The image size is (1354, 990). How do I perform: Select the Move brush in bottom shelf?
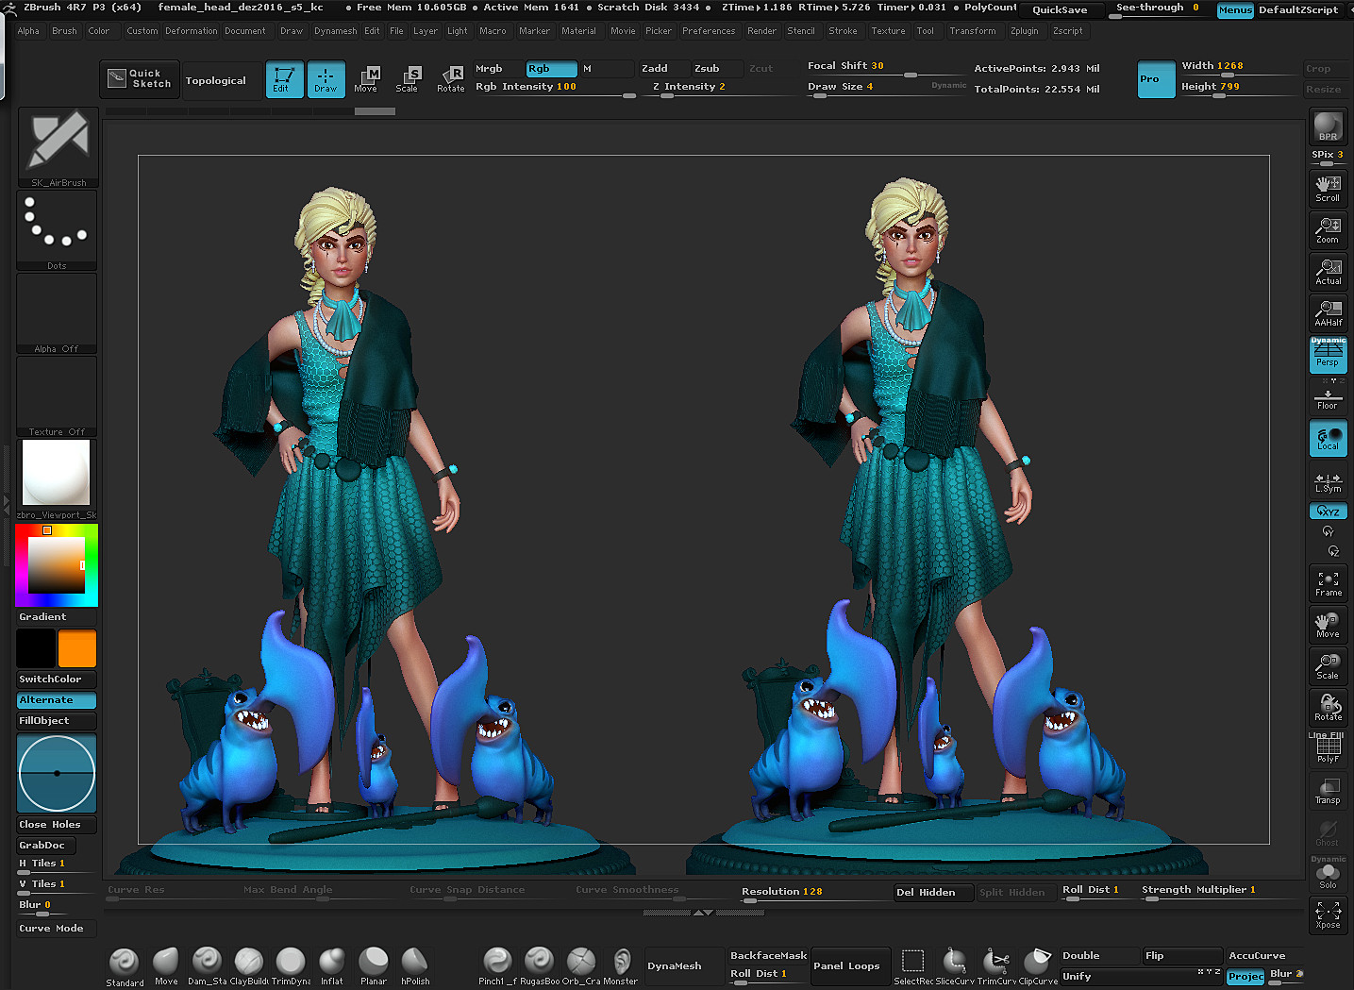click(x=166, y=966)
